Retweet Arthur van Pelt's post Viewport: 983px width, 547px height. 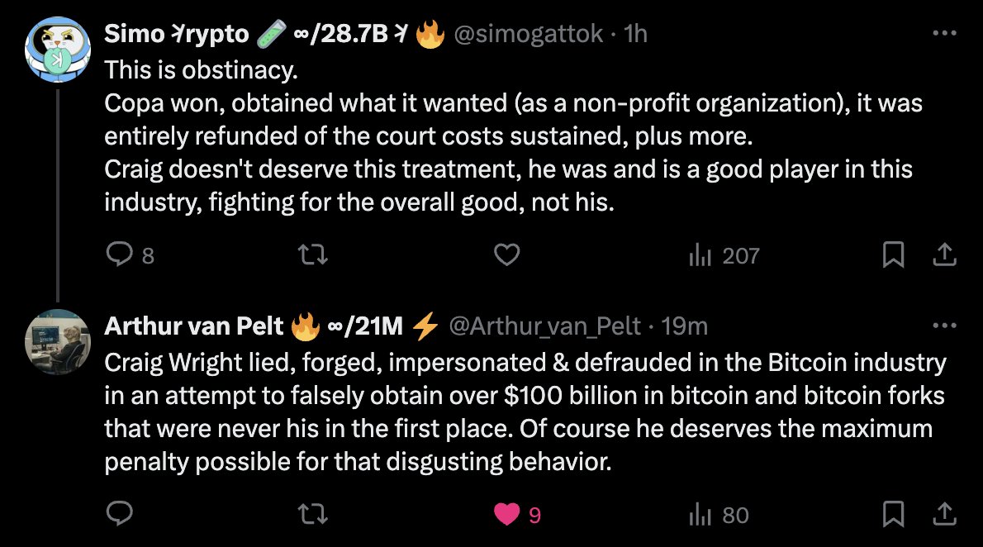pyautogui.click(x=314, y=515)
